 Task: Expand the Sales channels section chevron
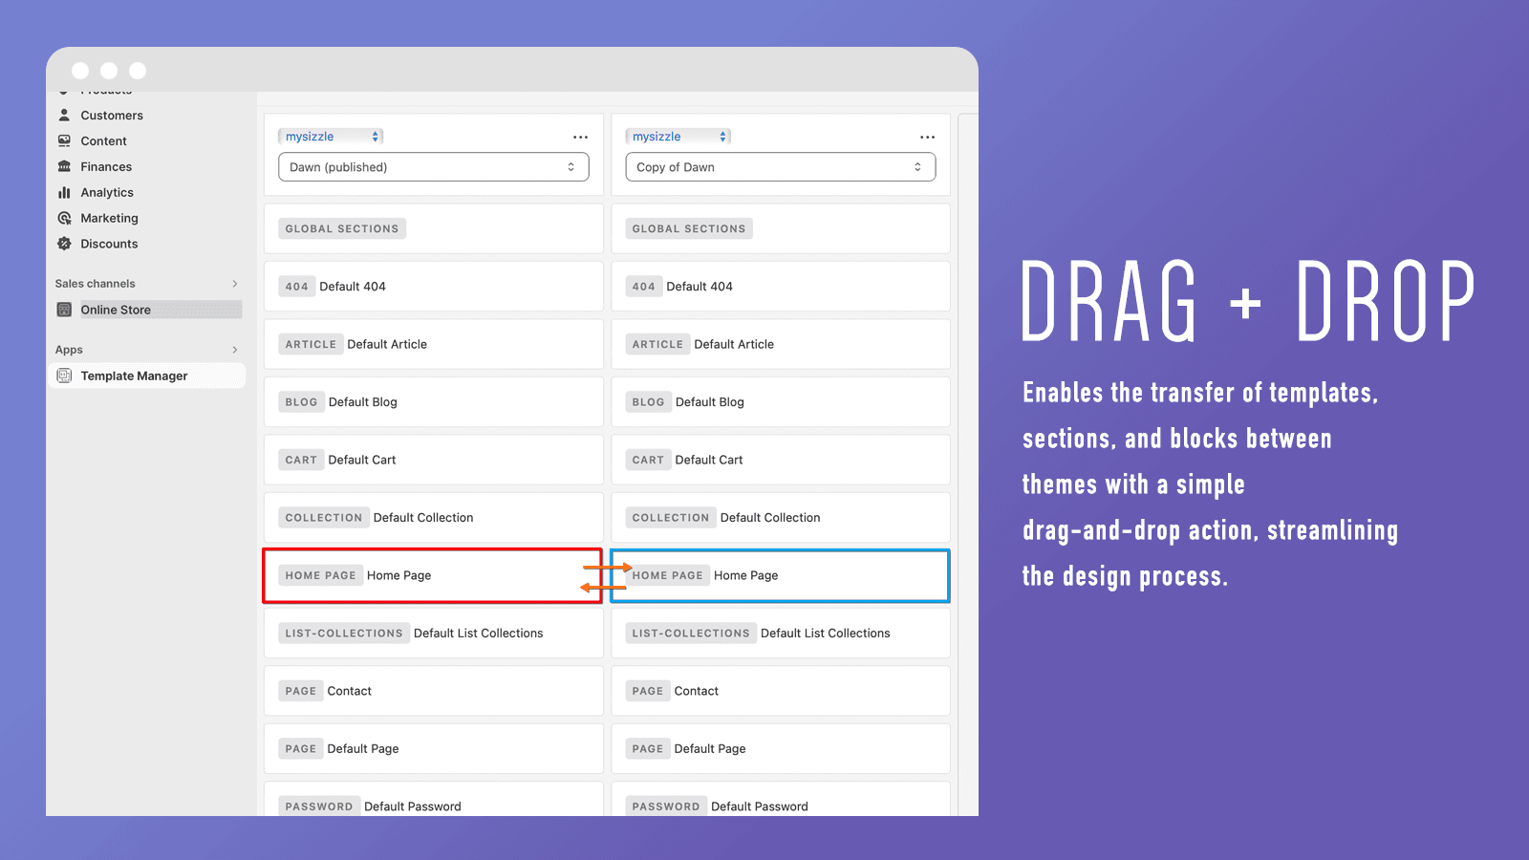pyautogui.click(x=235, y=284)
